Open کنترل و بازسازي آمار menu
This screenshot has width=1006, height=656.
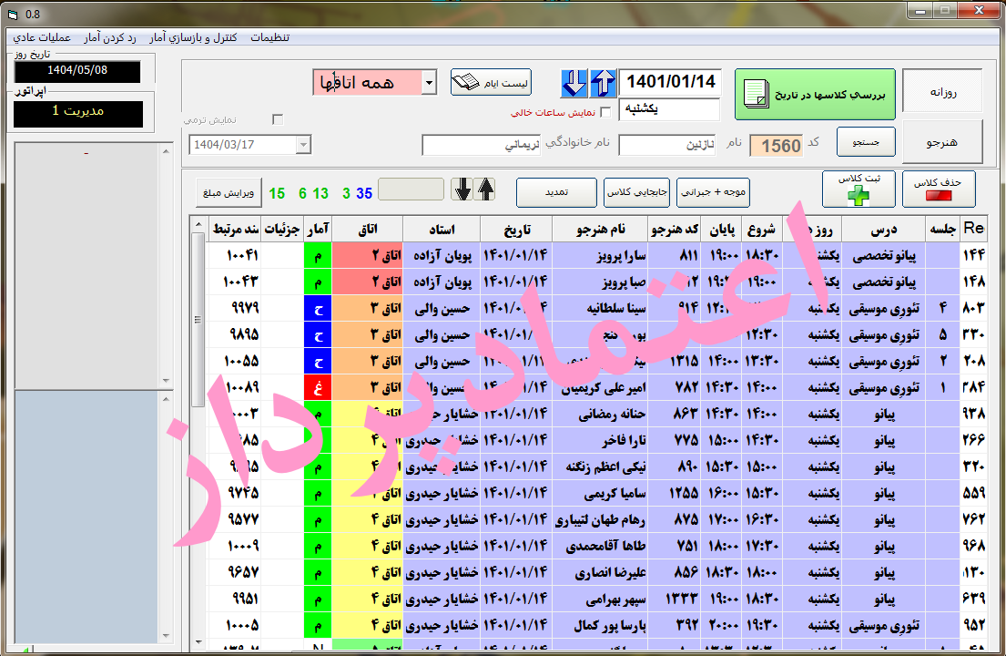click(193, 37)
